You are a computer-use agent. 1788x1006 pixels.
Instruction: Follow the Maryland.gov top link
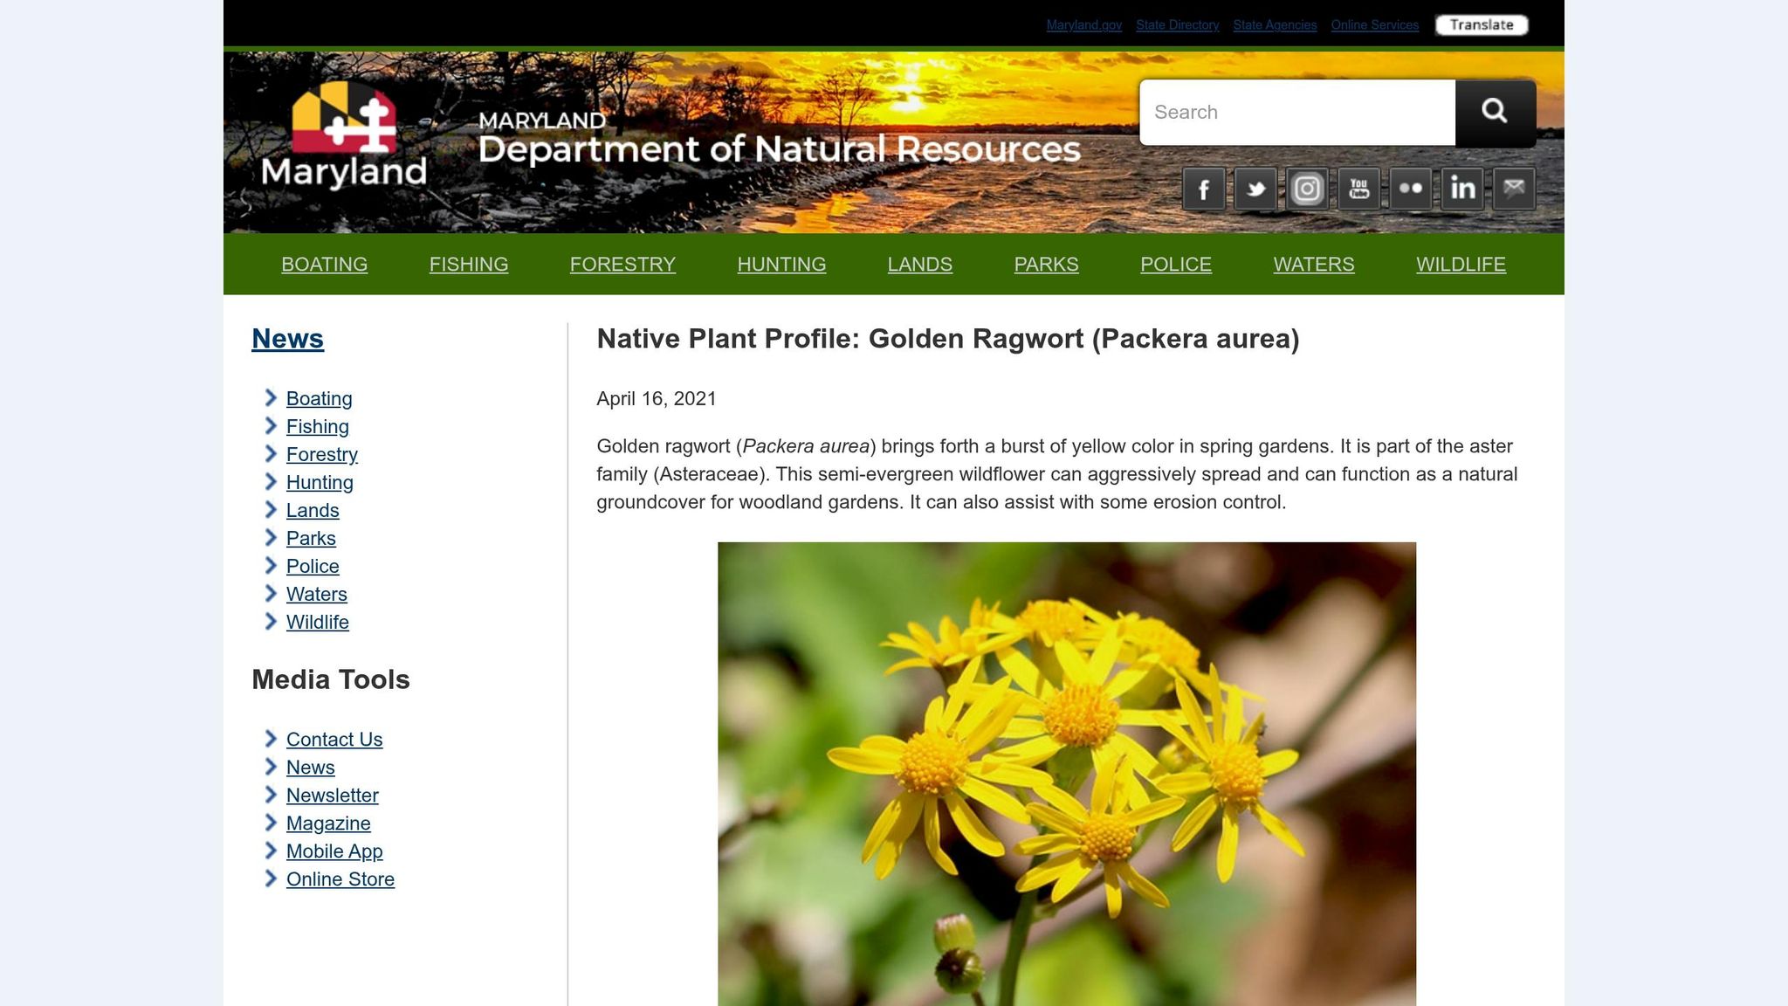1084,25
